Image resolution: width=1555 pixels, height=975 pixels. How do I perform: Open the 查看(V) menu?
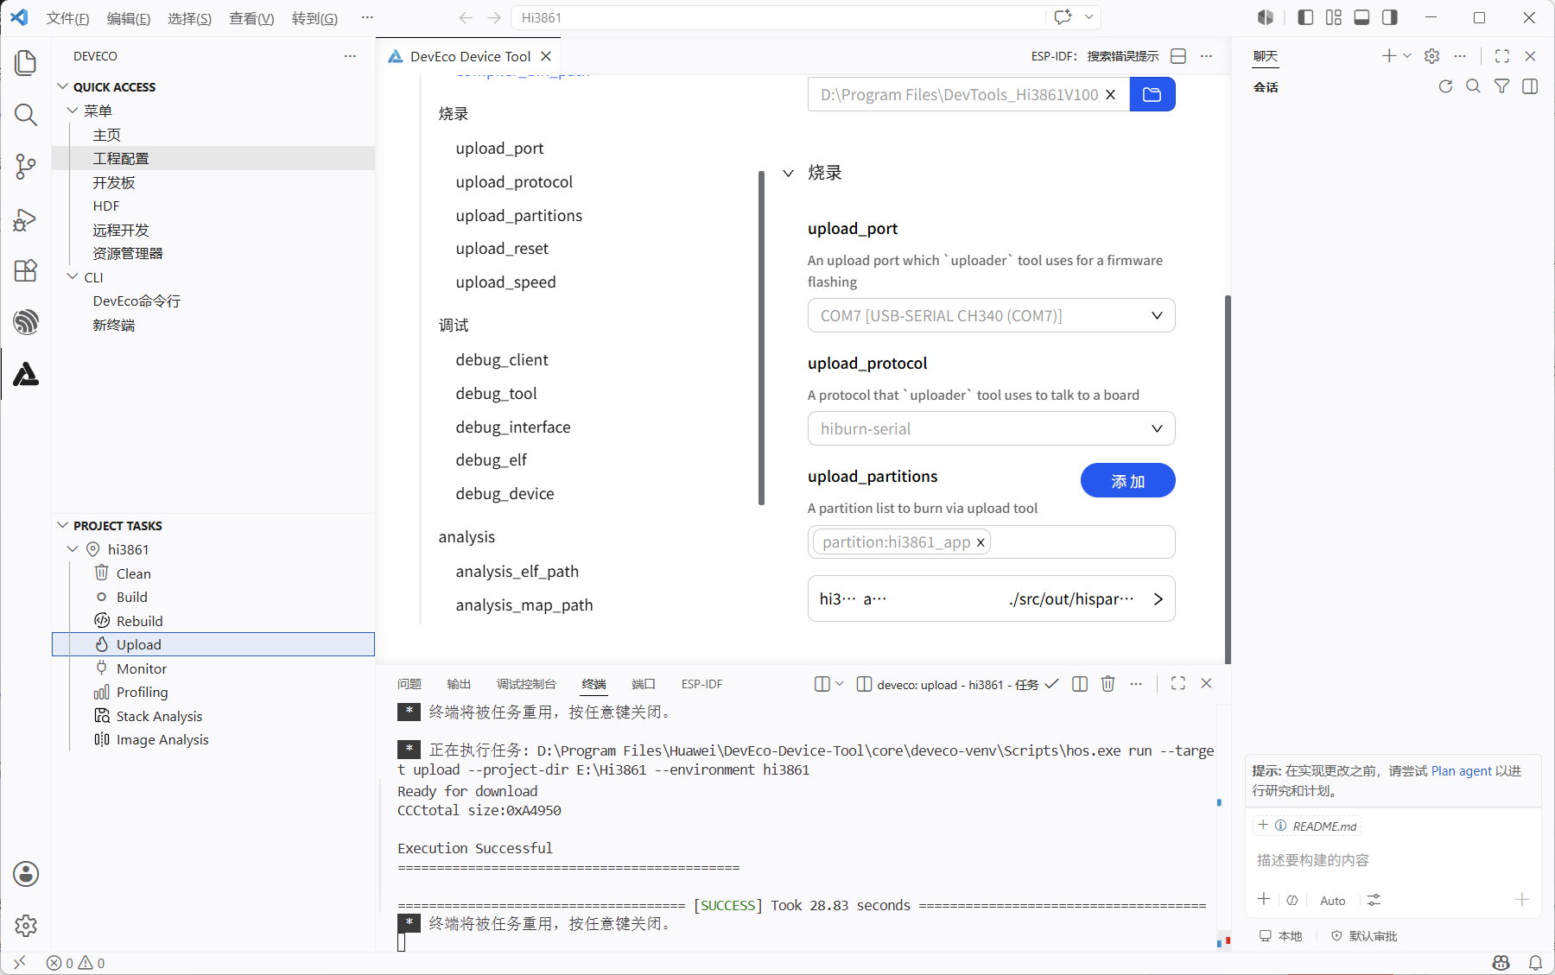point(251,18)
